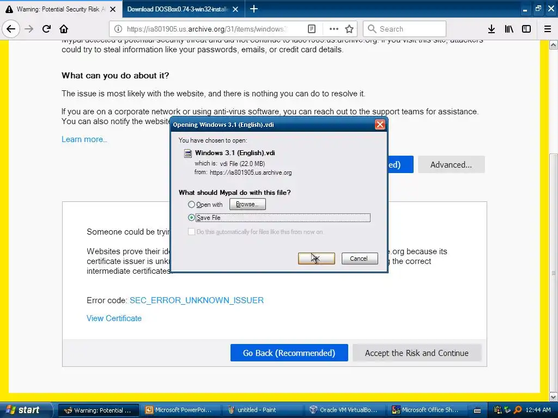Open page actions three-dot menu
The width and height of the screenshot is (558, 418).
point(334,29)
